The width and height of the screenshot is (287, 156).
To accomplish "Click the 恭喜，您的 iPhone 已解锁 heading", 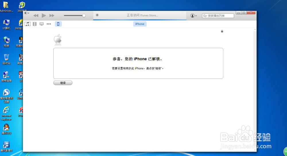I will [x=137, y=59].
